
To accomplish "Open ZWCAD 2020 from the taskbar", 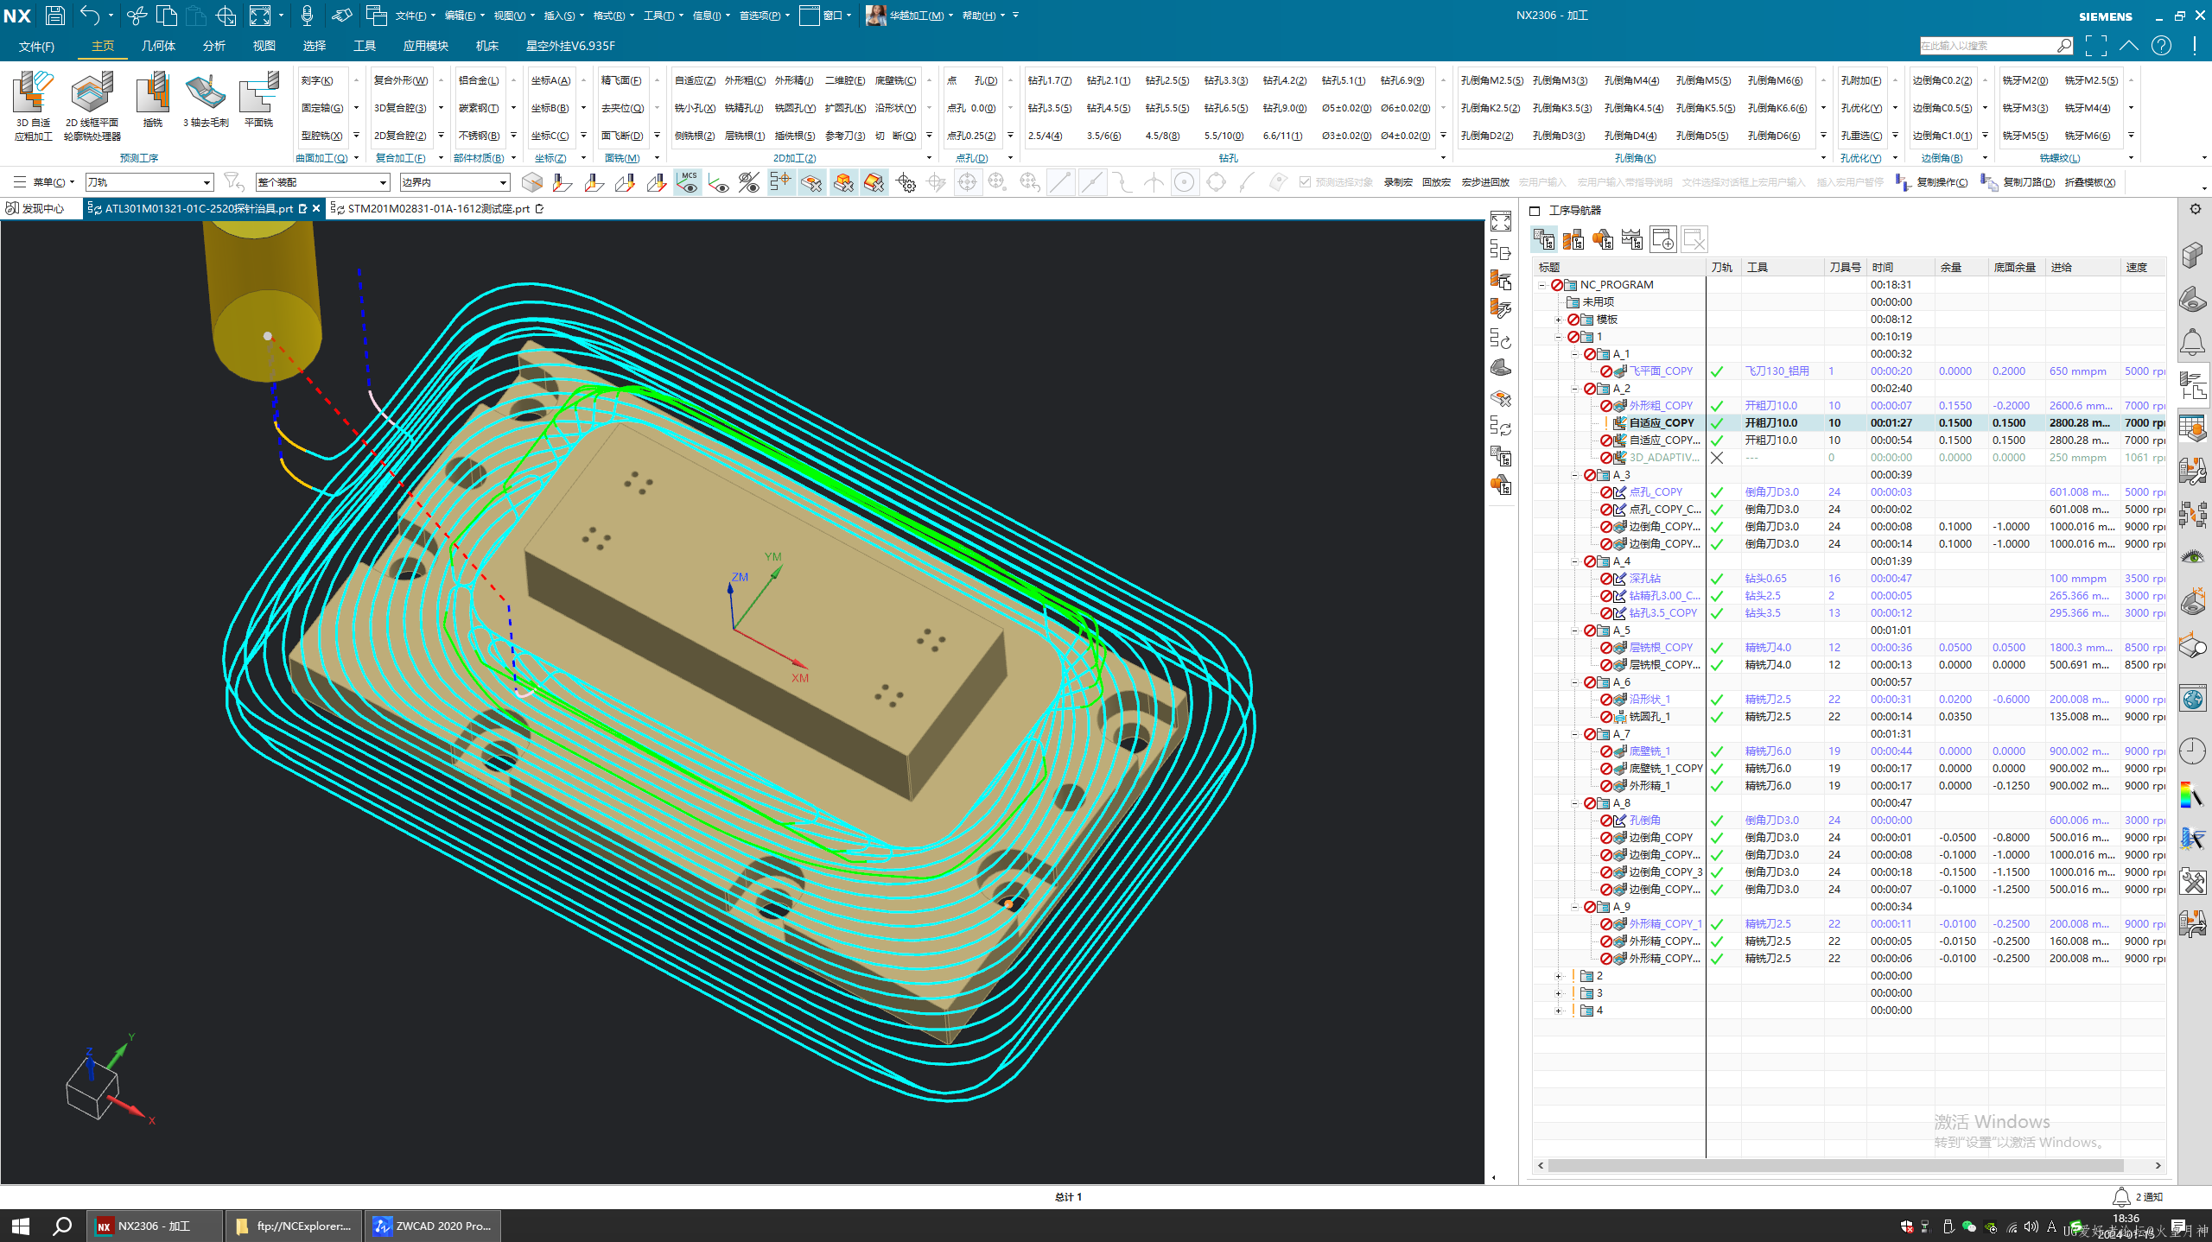I will click(432, 1226).
